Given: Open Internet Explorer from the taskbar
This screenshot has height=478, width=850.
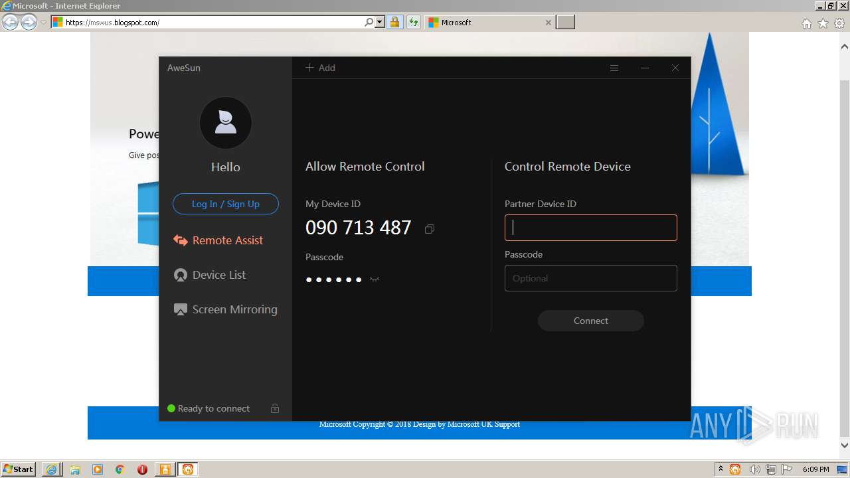Looking at the screenshot, I should (x=52, y=469).
